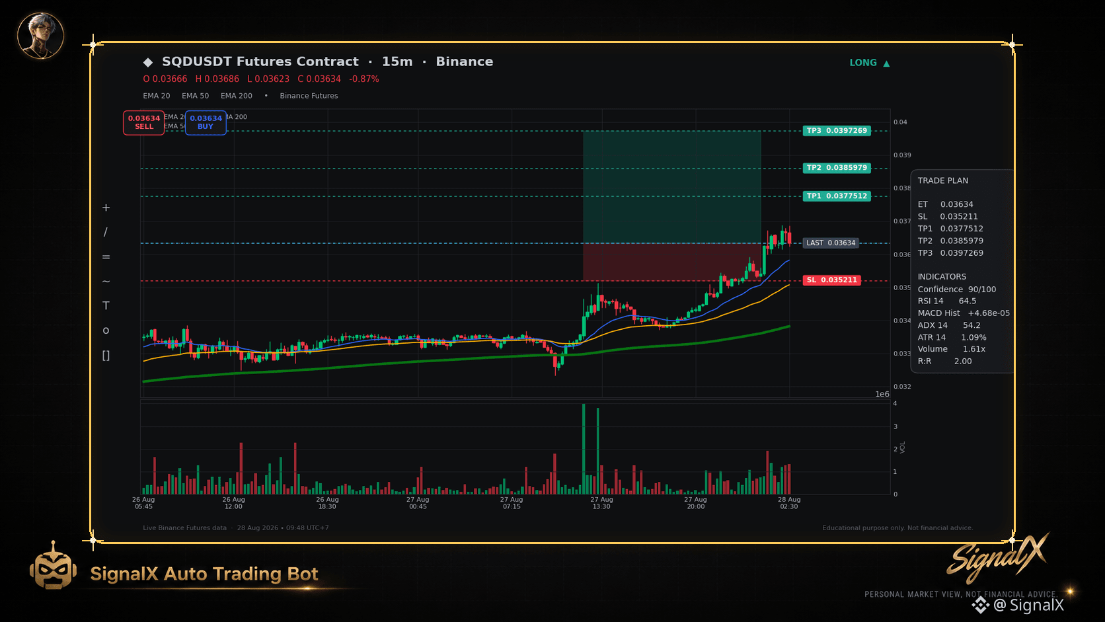1105x622 pixels.
Task: Select the circle shape tool
Action: [106, 330]
